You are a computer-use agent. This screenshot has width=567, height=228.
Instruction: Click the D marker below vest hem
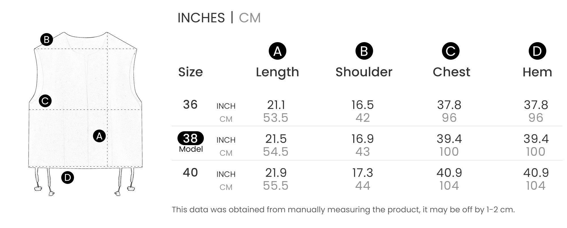coord(67,178)
